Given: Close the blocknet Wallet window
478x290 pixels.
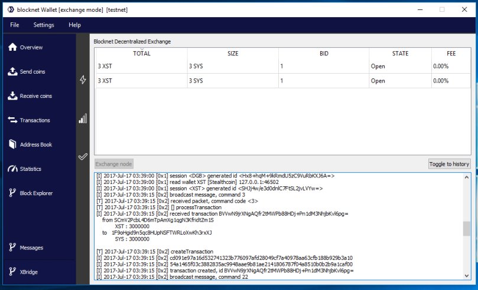Looking at the screenshot, I should pos(464,9).
